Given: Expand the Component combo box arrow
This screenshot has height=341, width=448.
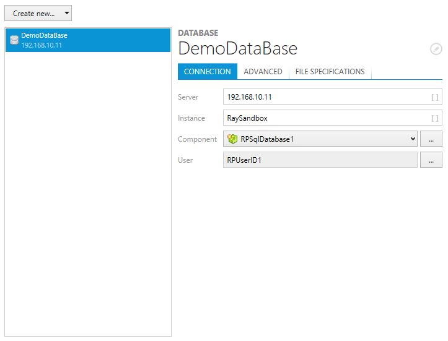Looking at the screenshot, I should coord(413,139).
